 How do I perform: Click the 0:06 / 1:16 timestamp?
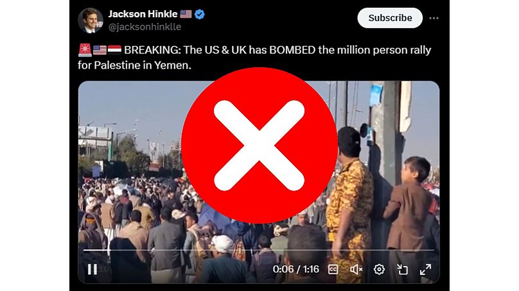(x=296, y=269)
